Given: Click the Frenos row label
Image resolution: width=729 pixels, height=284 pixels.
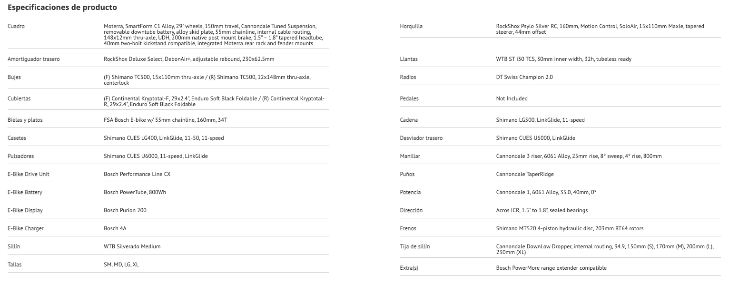Looking at the screenshot, I should tap(408, 228).
